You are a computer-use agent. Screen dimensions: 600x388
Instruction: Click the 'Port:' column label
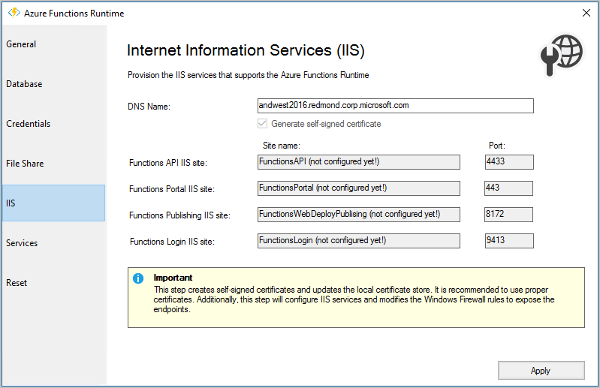496,146
